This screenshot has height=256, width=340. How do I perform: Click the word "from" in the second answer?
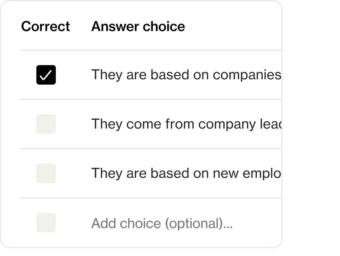(180, 124)
